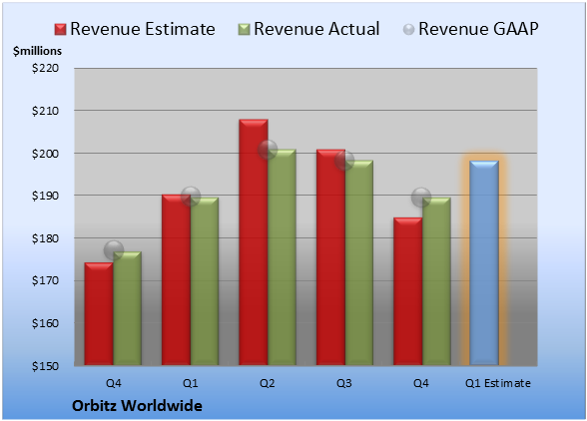Click the 'Q3' quarter label

(x=344, y=383)
